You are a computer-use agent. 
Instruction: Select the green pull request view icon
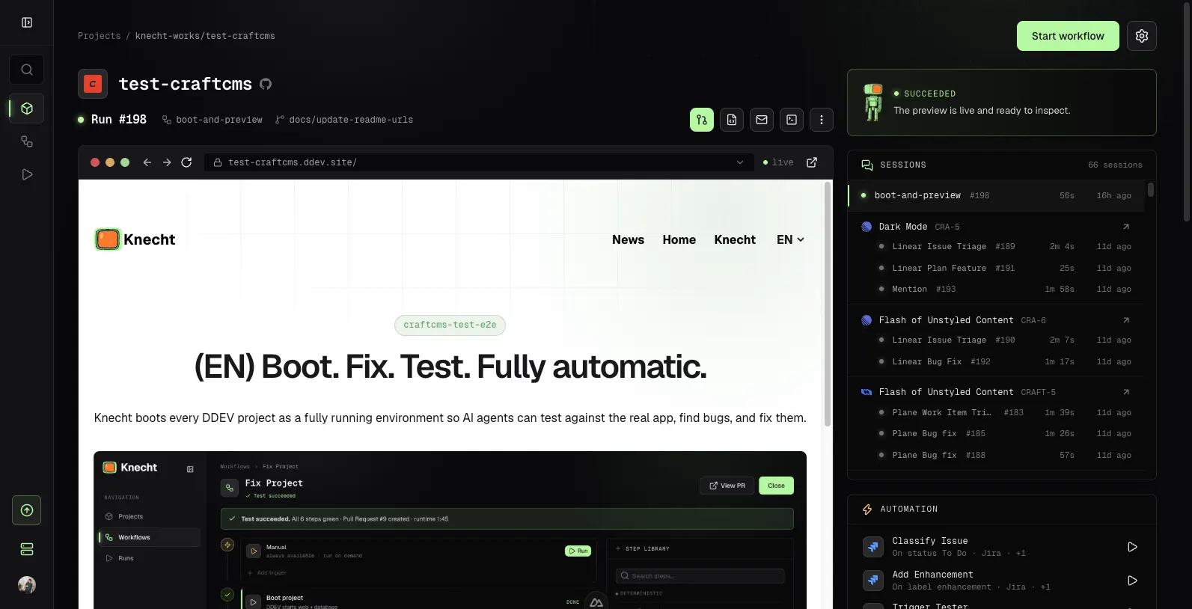pos(702,120)
